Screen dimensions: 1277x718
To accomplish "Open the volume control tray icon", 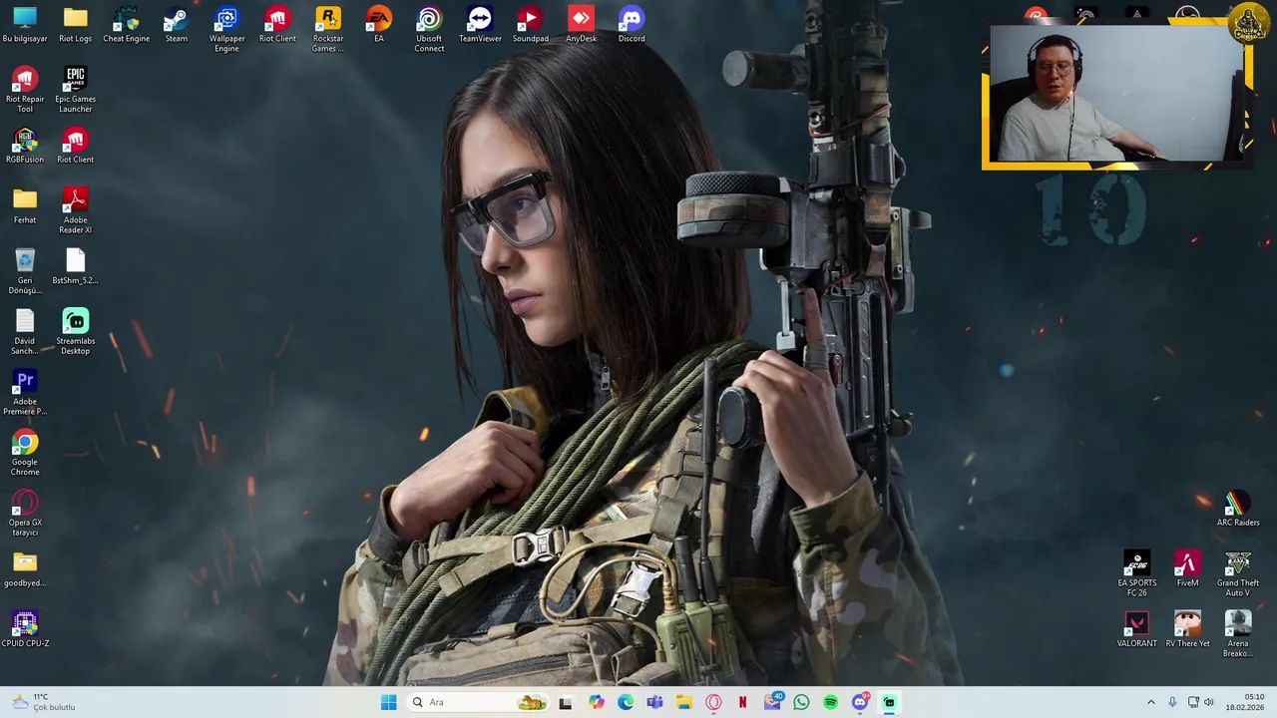I will [1209, 702].
